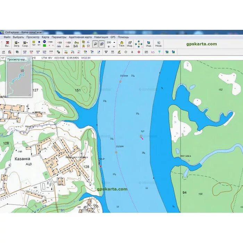Open the Параметры menu
The height and width of the screenshot is (243, 243).
click(59, 37)
